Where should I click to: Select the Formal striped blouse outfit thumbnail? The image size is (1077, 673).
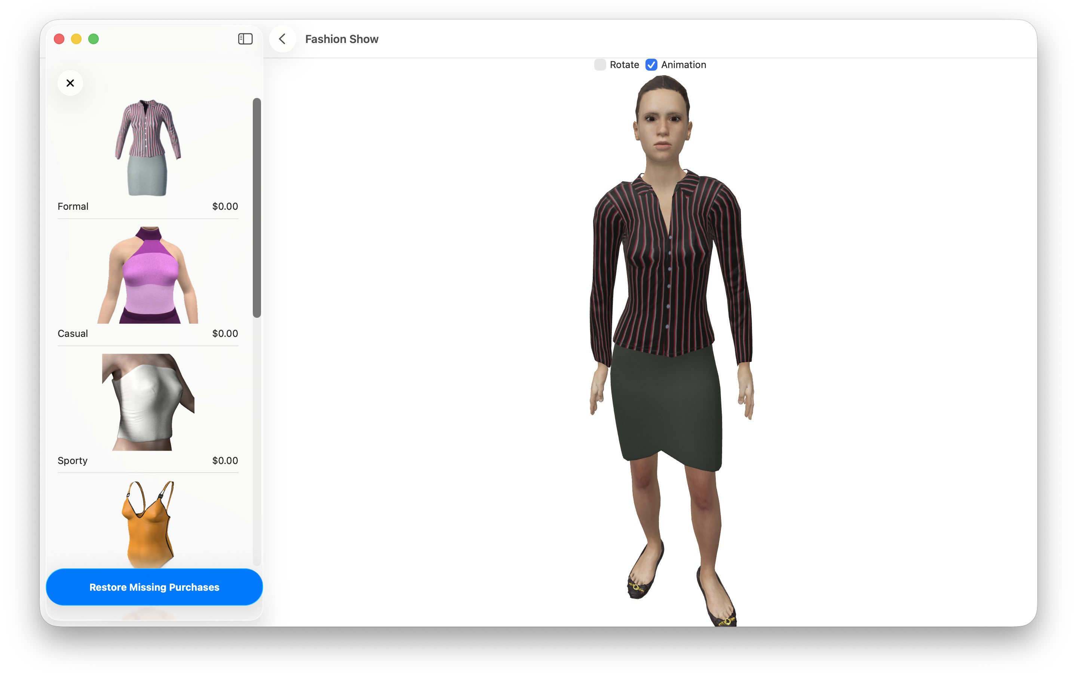click(x=148, y=148)
